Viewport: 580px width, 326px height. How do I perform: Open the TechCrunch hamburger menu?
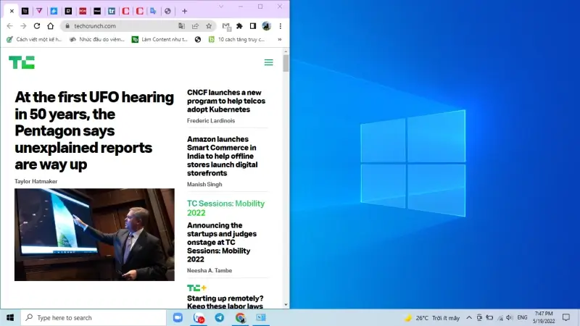tap(268, 62)
